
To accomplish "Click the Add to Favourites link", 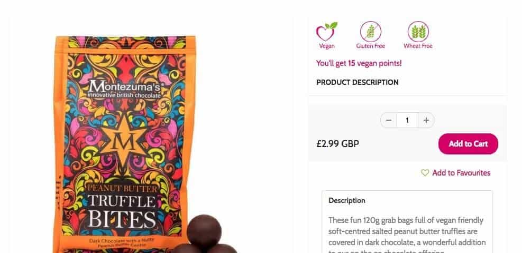I will [461, 173].
